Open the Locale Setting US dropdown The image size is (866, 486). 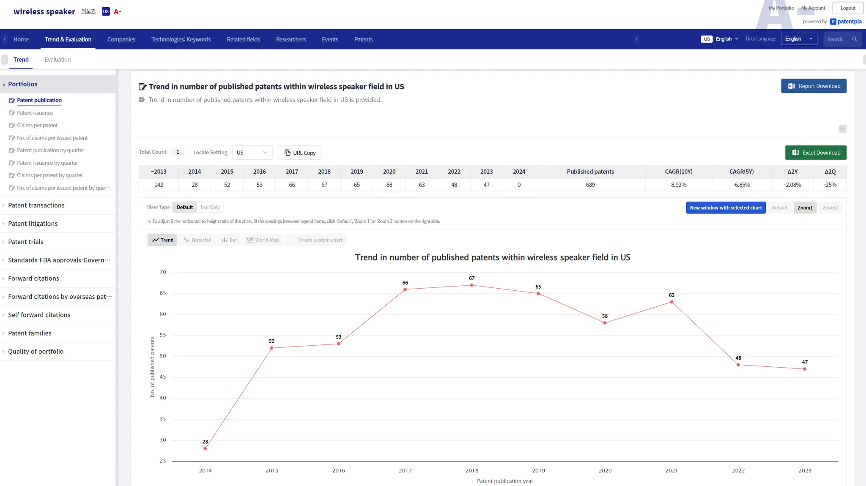(x=252, y=153)
